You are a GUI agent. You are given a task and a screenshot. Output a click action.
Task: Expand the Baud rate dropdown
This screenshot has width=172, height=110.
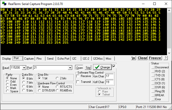pos(24,68)
